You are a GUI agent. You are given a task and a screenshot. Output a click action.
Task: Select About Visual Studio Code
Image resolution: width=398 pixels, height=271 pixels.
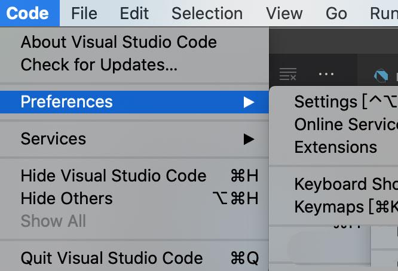tap(118, 42)
